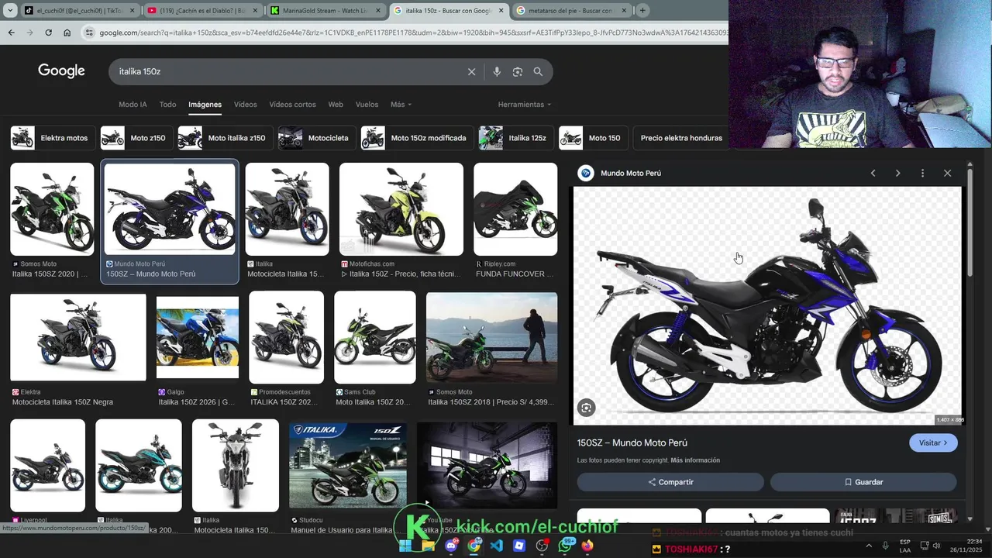
Task: Filter by Moto 150z modificada chip
Action: click(x=418, y=138)
